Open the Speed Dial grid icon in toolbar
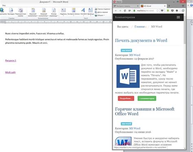 (129, 11)
